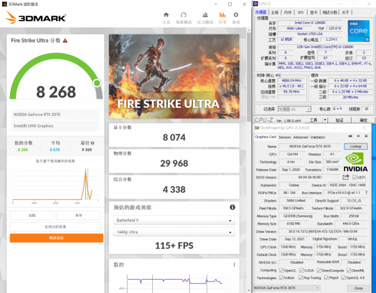Click the Bus Interface question mark in GPU-Z
This screenshot has width=376, height=293.
point(366,193)
